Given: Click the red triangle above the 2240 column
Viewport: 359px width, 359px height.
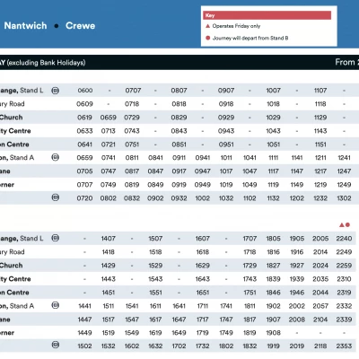Looking at the screenshot, I should point(342,224).
